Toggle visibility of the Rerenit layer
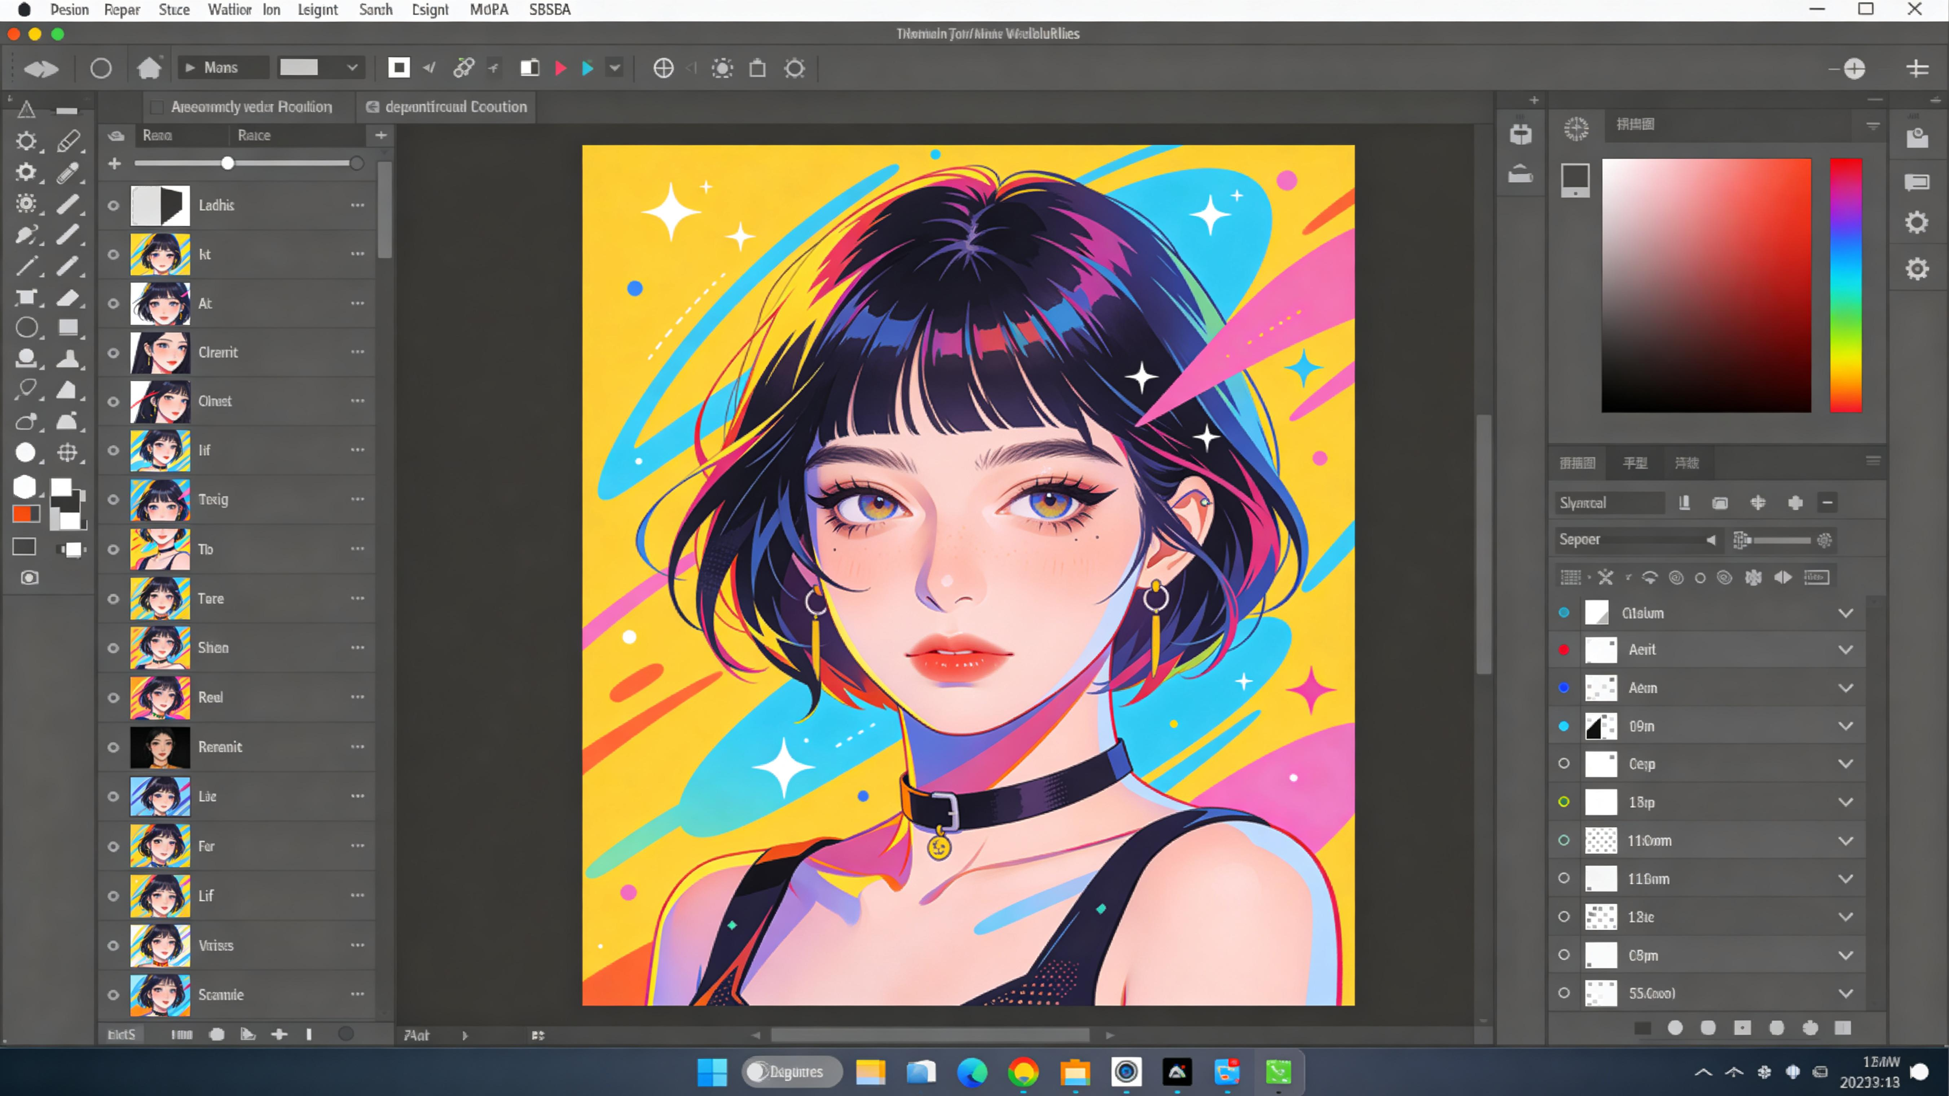This screenshot has width=1949, height=1096. pos(114,747)
